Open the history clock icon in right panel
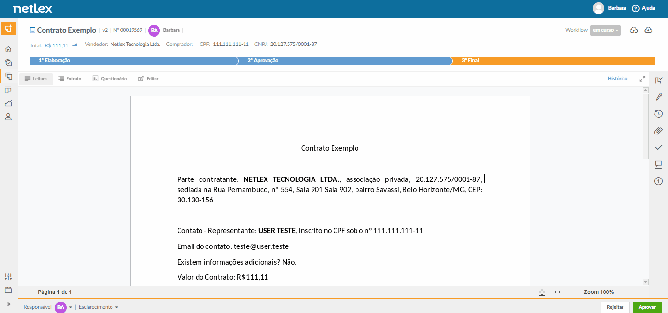This screenshot has width=668, height=313. click(659, 114)
